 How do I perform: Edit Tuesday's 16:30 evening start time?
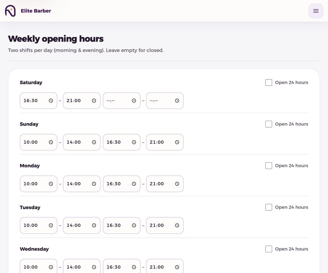(122, 225)
